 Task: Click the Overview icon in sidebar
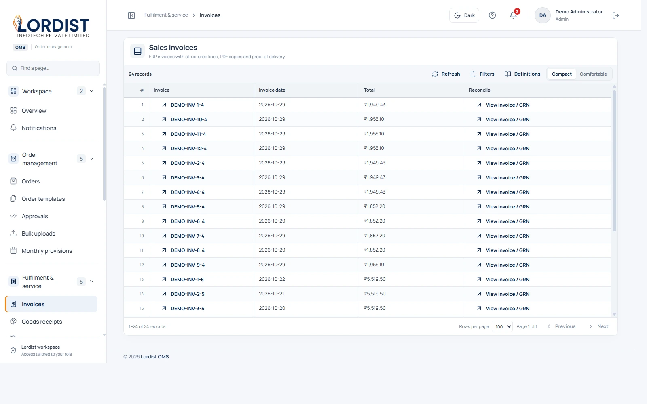13,110
